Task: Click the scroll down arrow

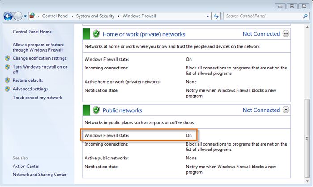Action: (x=307, y=181)
